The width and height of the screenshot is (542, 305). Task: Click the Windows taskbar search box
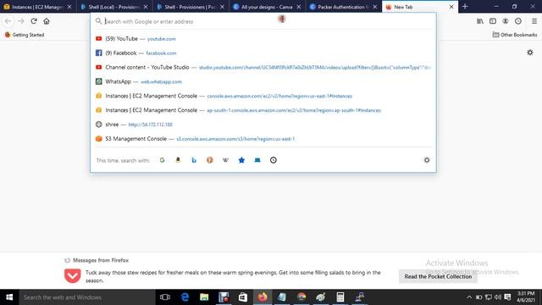tap(87, 297)
